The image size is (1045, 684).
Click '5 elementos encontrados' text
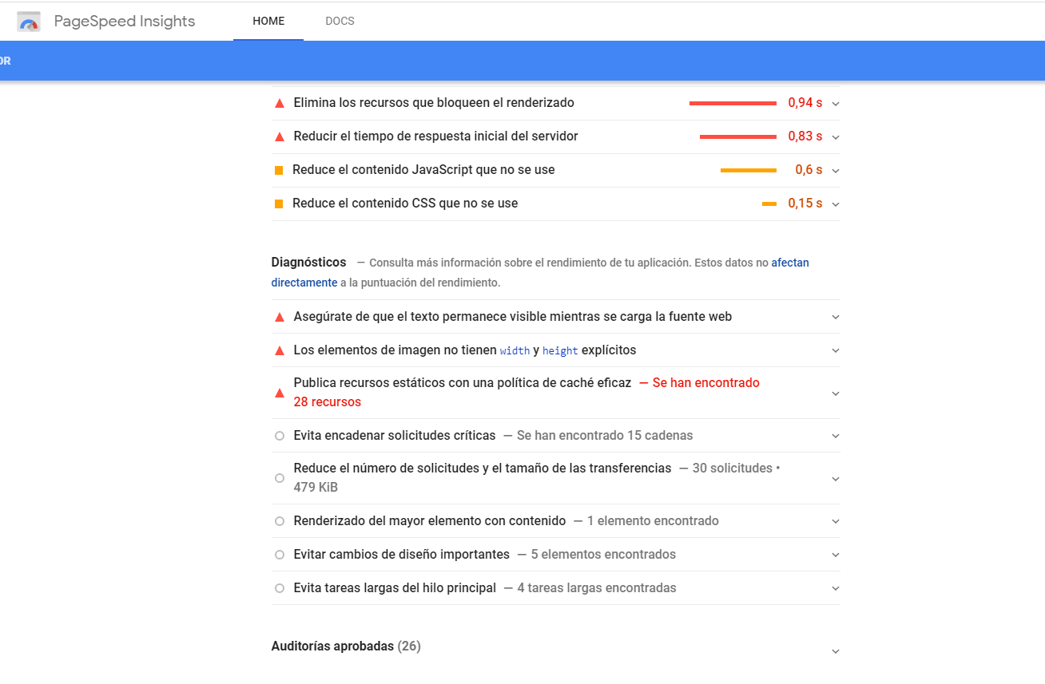(603, 555)
